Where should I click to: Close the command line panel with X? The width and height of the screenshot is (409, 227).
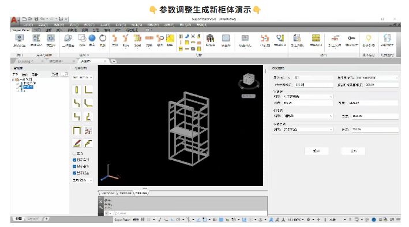(101, 202)
